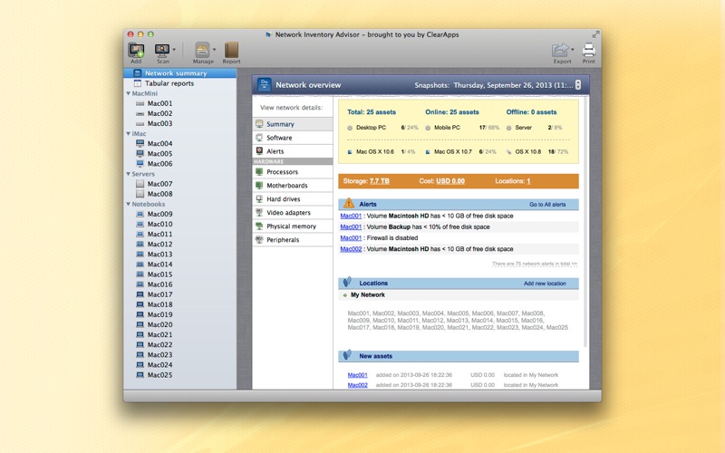Open the Snapshots date stepper

[577, 85]
